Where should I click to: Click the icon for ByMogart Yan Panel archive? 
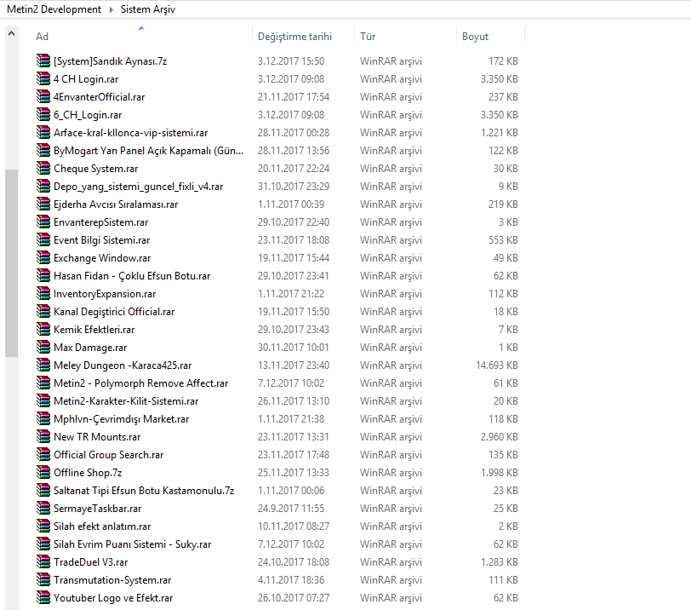point(43,150)
